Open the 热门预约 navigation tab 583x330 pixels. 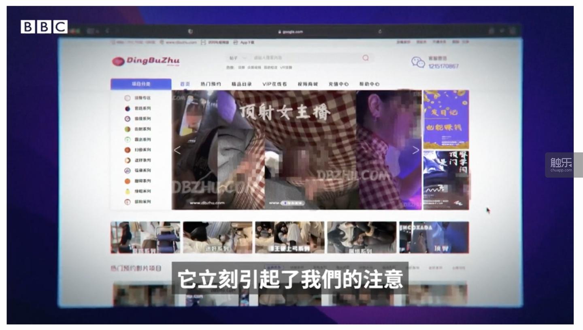click(211, 84)
